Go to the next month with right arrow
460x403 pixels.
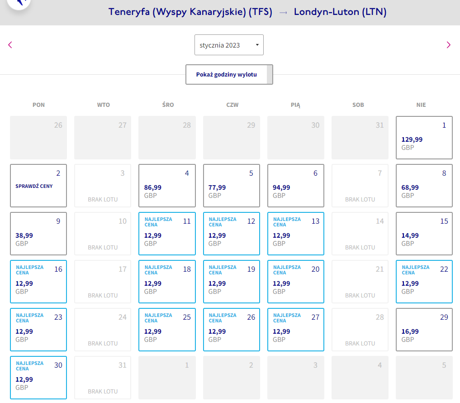point(448,45)
